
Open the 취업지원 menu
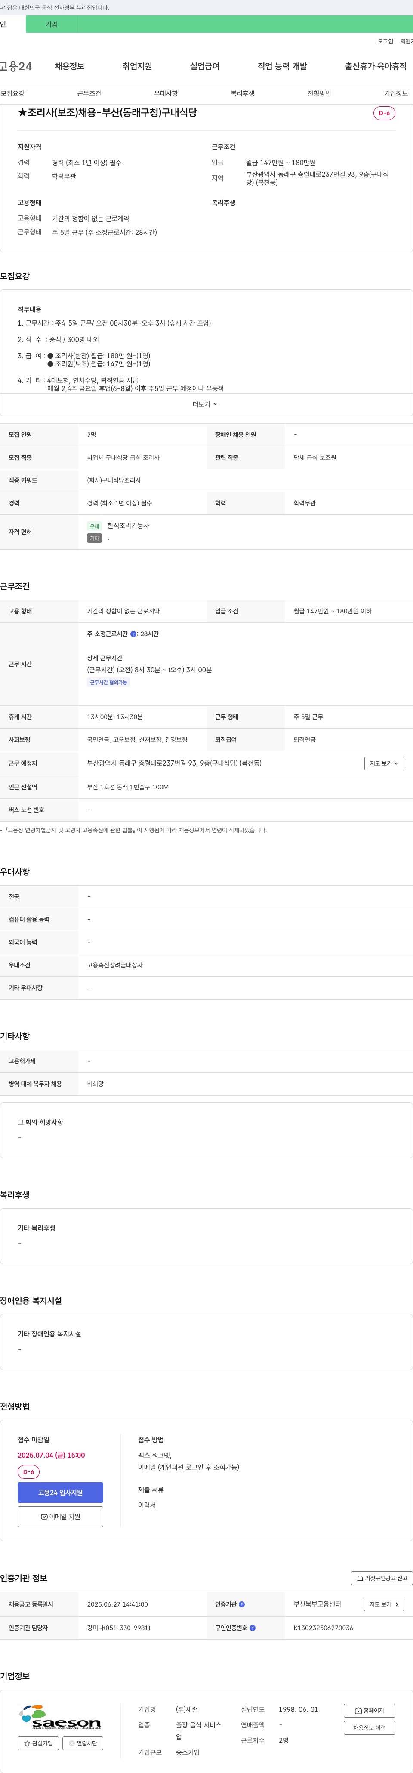point(137,66)
